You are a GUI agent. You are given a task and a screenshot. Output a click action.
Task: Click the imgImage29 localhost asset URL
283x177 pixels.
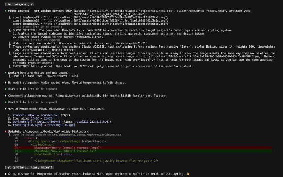coord(106,24)
